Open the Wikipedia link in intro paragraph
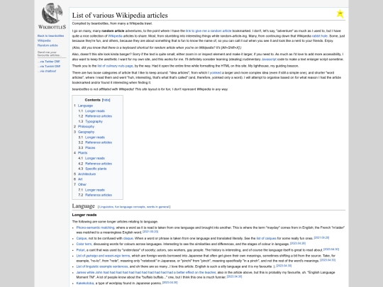Viewport: 383px width, 287px height. click(x=115, y=36)
